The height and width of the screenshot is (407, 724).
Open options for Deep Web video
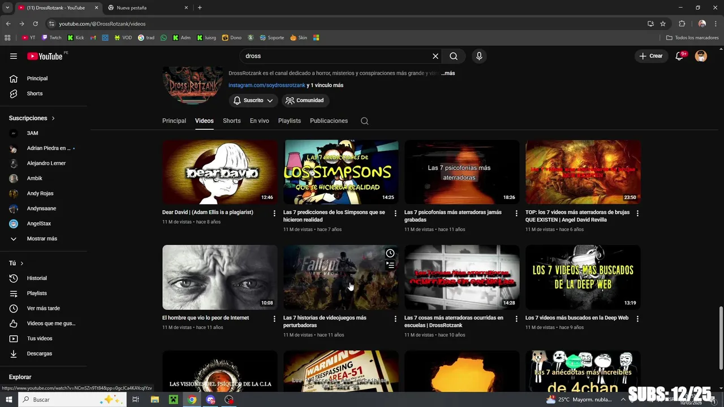pyautogui.click(x=637, y=319)
